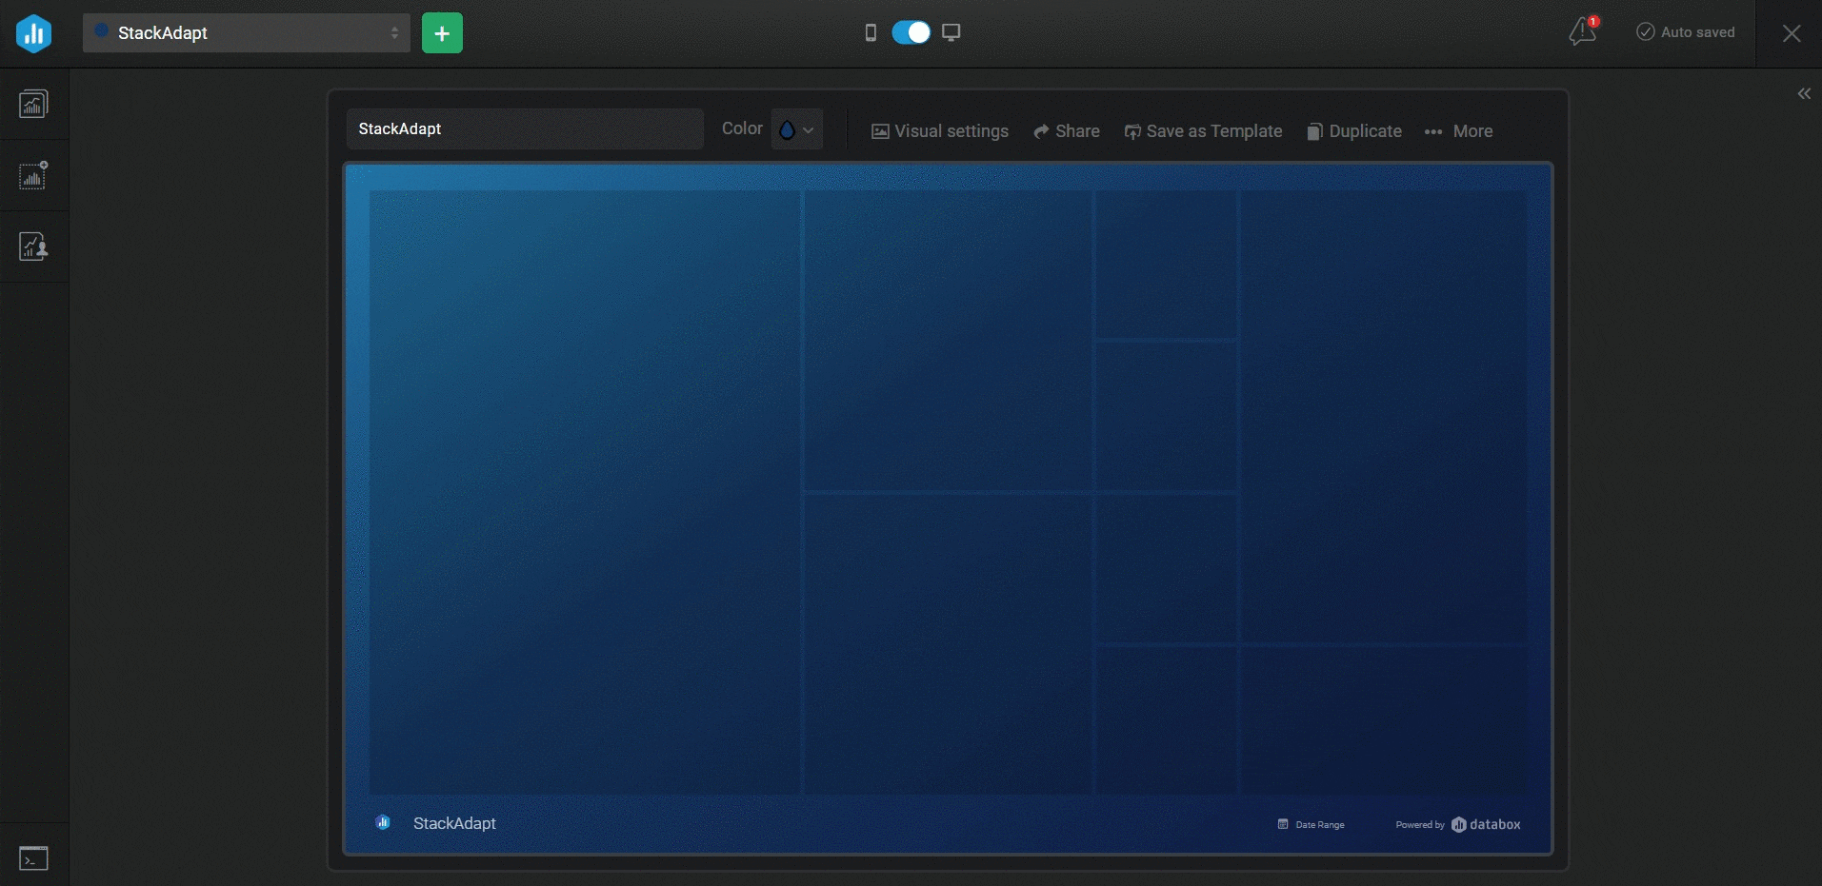Click the Databox logo icon

(33, 33)
